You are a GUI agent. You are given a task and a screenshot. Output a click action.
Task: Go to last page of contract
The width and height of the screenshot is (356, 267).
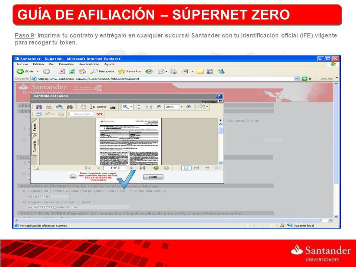(142, 168)
